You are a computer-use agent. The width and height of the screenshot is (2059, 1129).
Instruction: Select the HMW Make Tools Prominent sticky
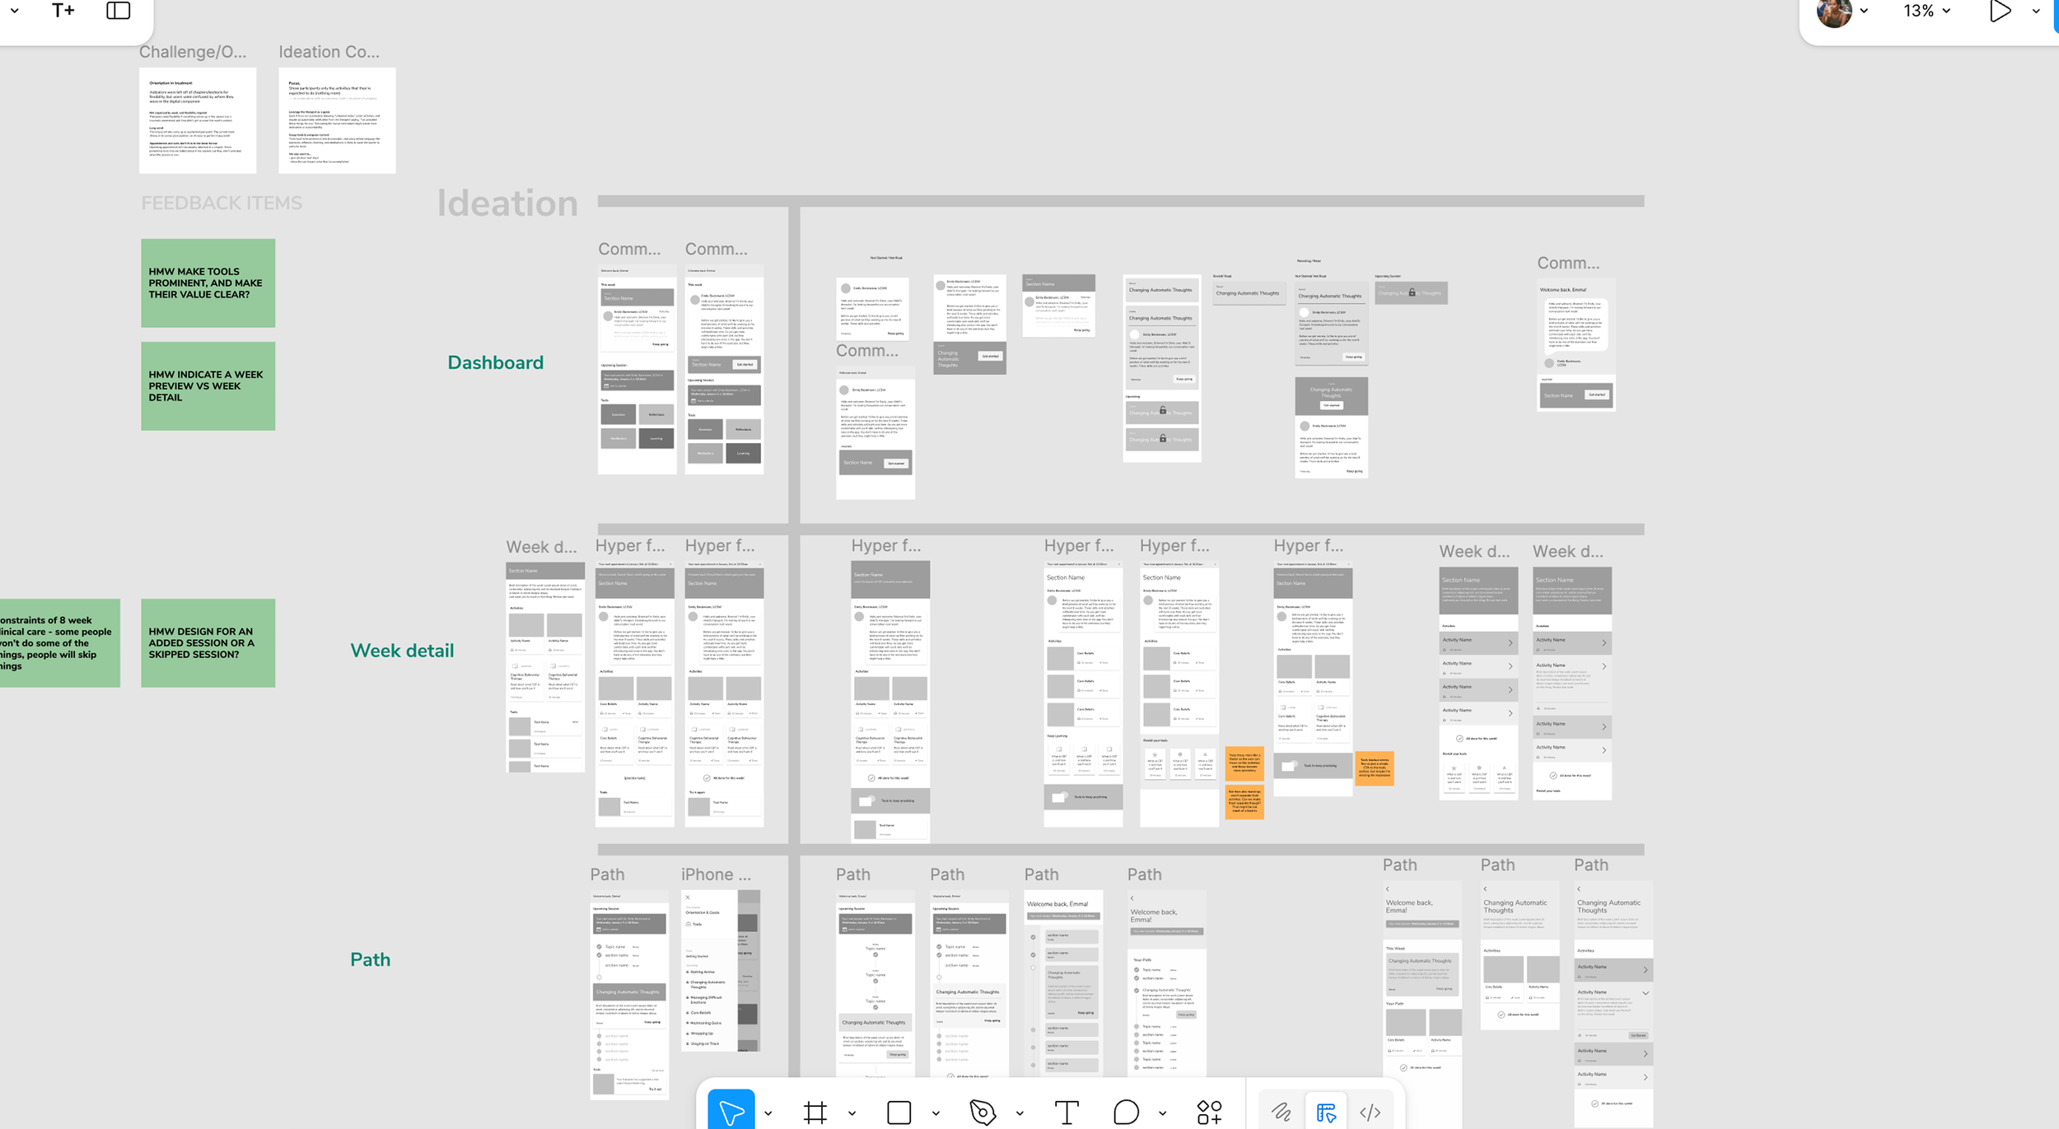[208, 282]
